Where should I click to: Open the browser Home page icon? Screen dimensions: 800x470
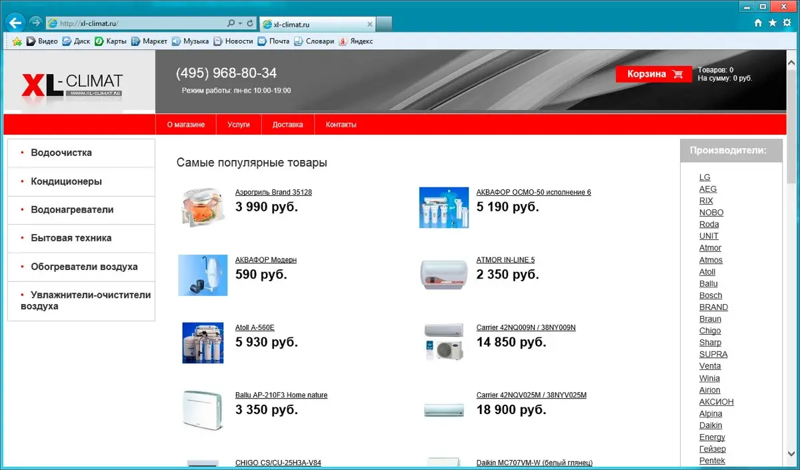(758, 23)
